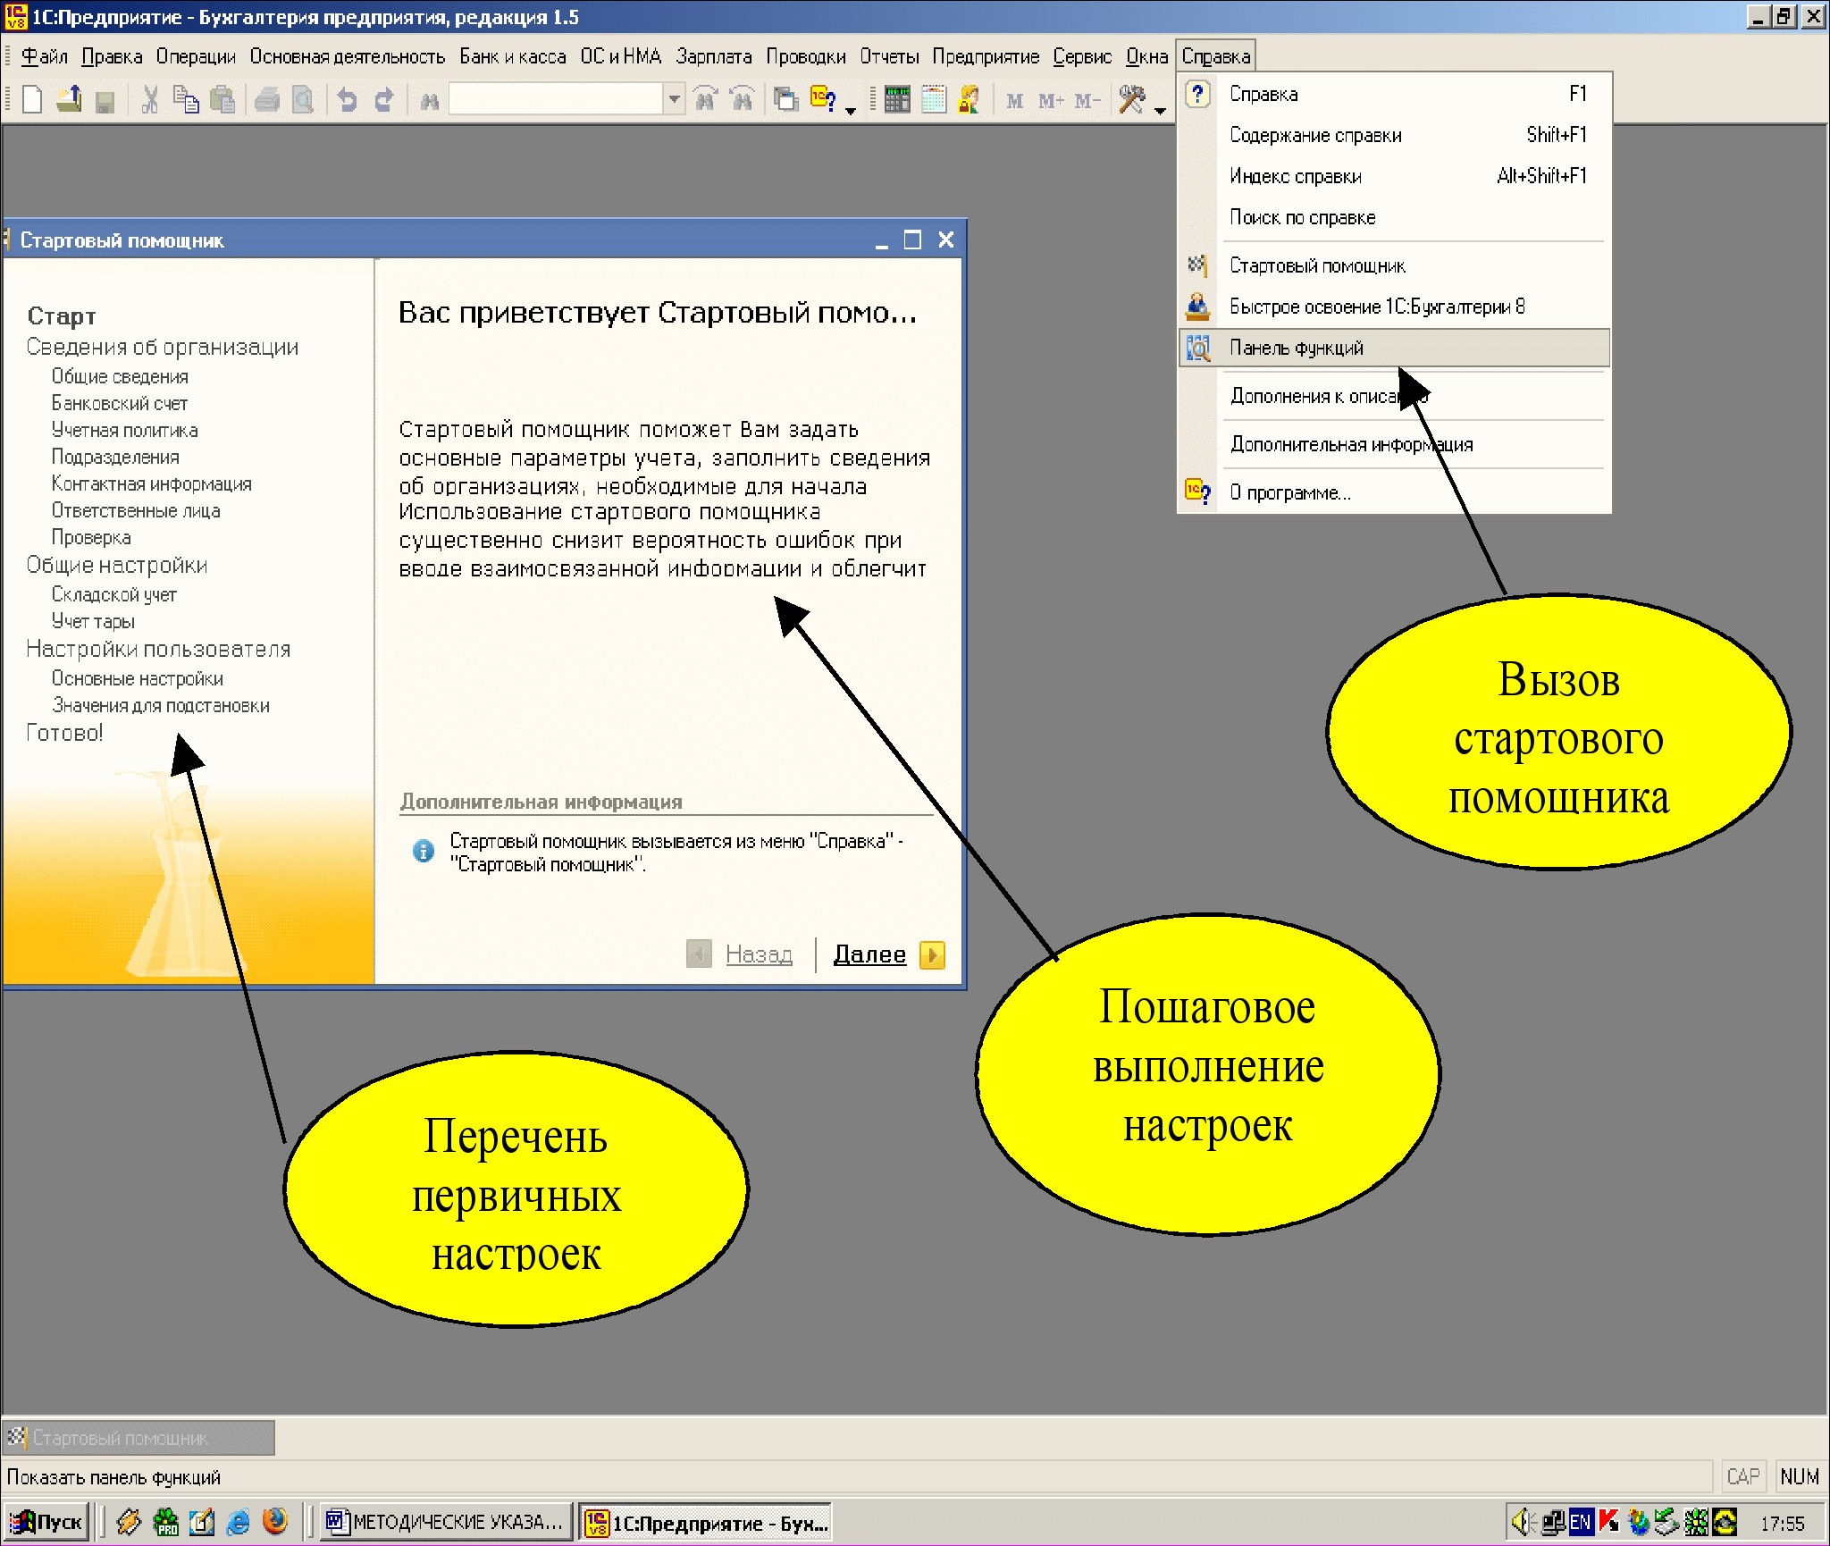Click the Далее link in assistant
This screenshot has height=1546, width=1830.
pyautogui.click(x=869, y=954)
